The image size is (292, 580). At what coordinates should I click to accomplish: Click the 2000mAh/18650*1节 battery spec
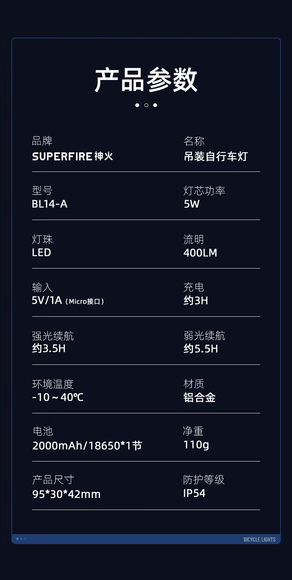pos(87,446)
